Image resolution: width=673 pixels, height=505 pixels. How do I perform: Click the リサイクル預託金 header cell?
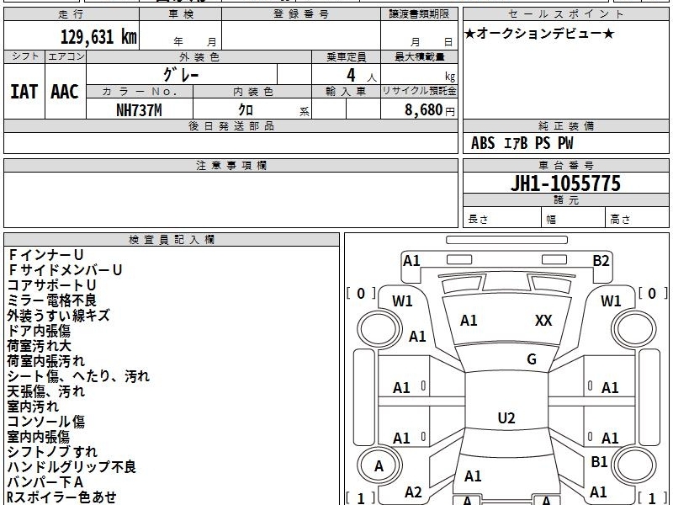(x=419, y=92)
